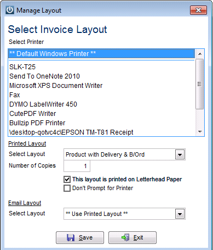Image resolution: width=213 pixels, height=250 pixels.
Task: Select the EPSON TM-T81 Receipt printer
Action: coord(101,132)
